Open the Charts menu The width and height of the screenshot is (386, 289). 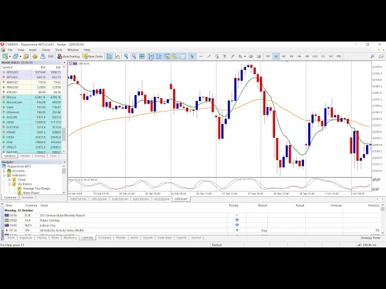tap(46, 50)
